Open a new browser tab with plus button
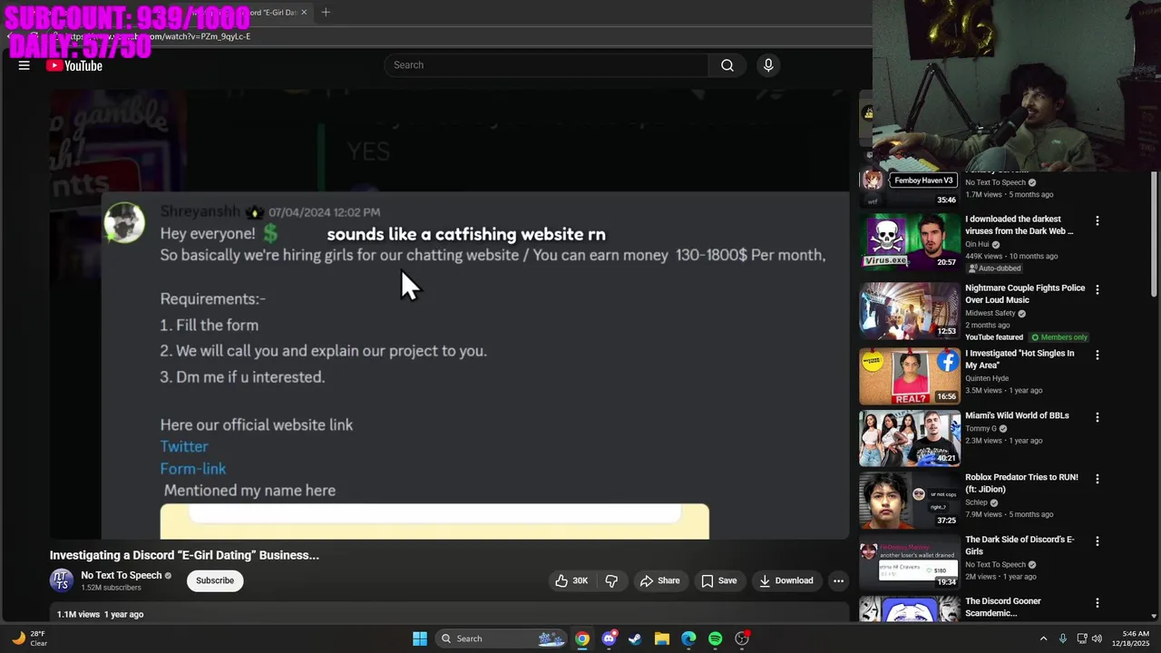Viewport: 1161px width, 653px height. point(326,12)
